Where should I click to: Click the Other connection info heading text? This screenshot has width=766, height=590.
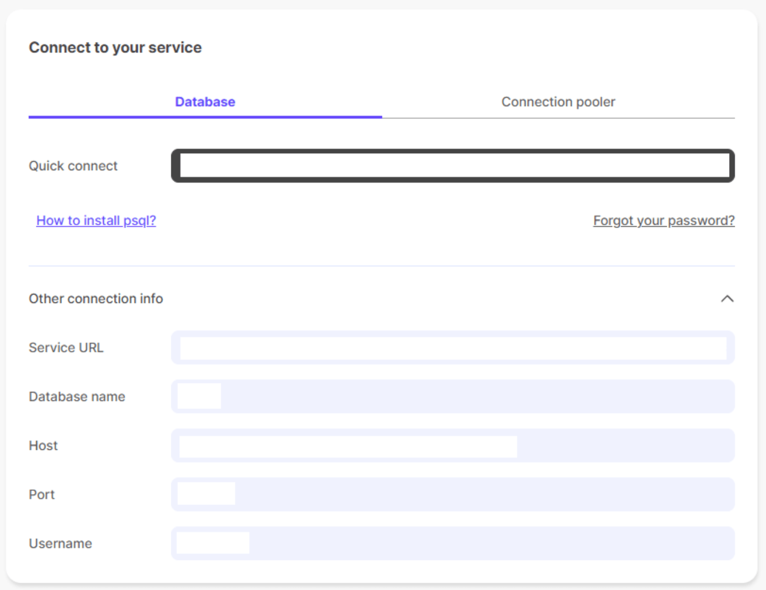coord(96,298)
